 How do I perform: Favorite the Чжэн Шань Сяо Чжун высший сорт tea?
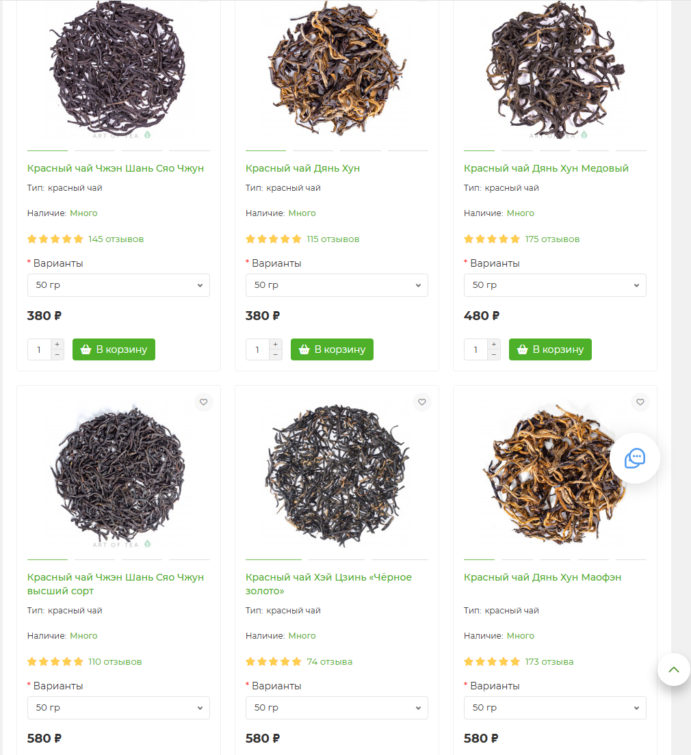click(203, 402)
